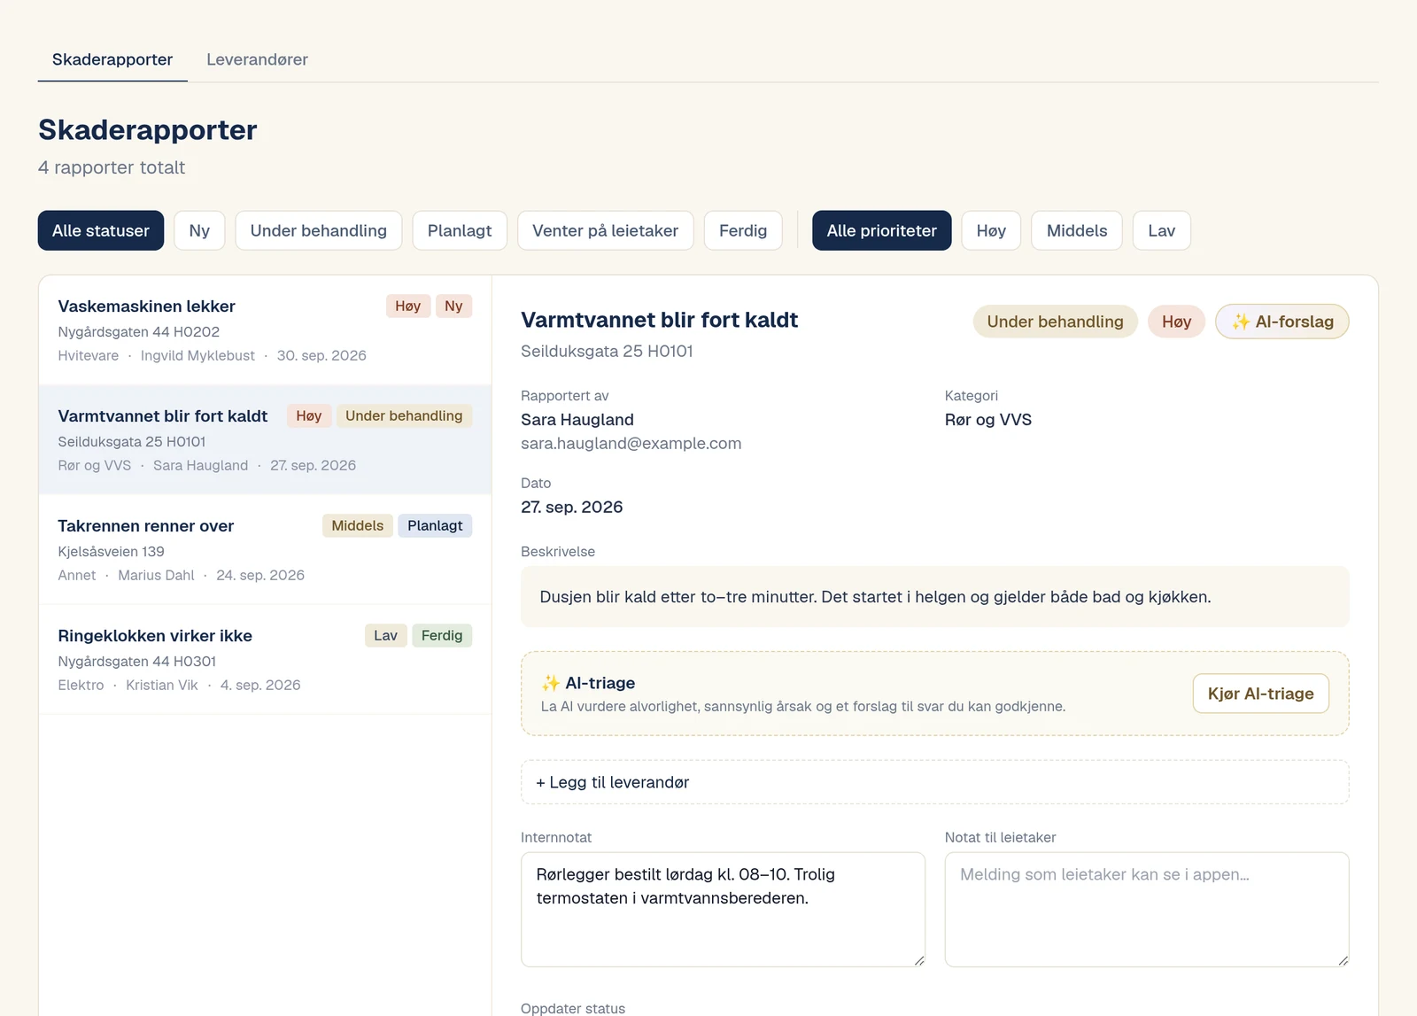Image resolution: width=1417 pixels, height=1016 pixels.
Task: Filter by Høy priority chip
Action: [991, 230]
